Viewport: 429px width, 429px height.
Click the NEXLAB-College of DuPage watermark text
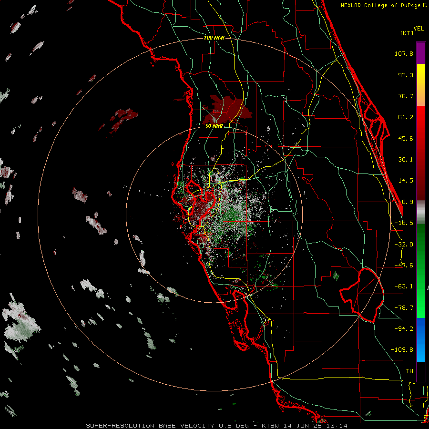click(x=383, y=5)
